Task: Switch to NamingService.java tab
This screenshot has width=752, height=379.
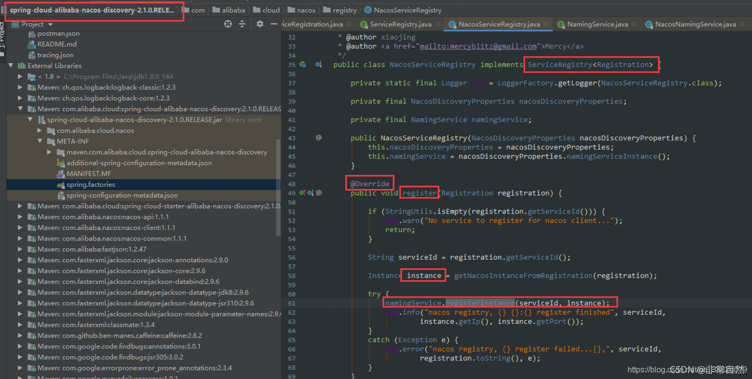Action: coord(597,24)
